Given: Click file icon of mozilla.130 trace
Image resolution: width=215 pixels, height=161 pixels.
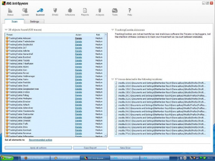Looking at the screenshot, I should click(116, 92).
